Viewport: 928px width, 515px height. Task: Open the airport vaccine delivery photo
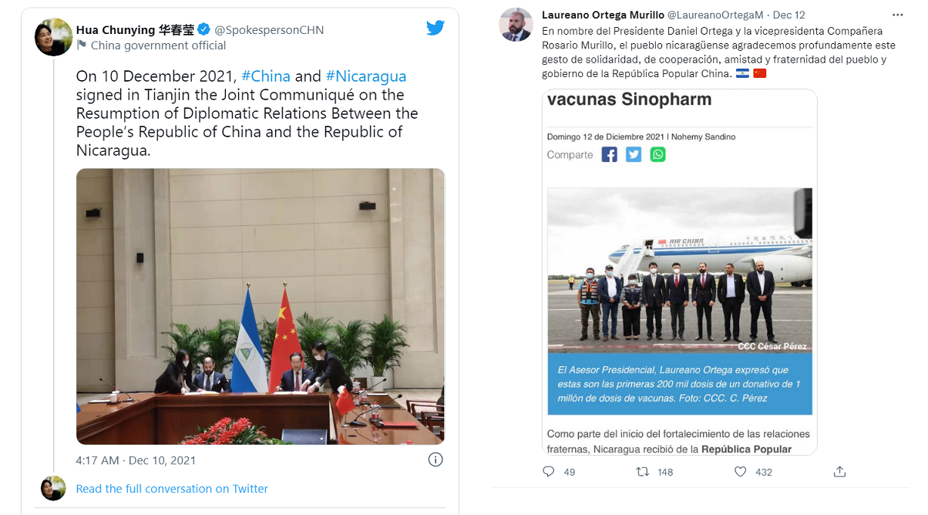(680, 271)
